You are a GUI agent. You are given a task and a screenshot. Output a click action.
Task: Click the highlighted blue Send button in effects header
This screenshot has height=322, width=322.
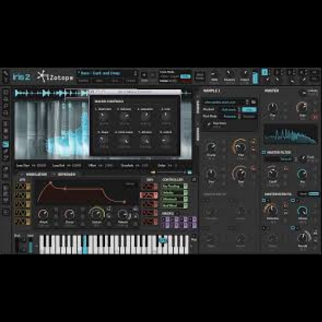tap(314, 194)
